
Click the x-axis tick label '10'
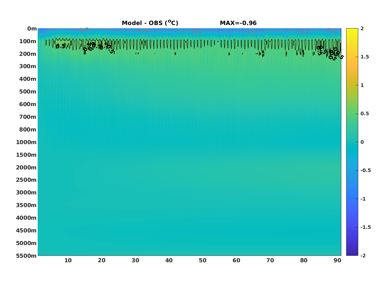click(x=68, y=260)
